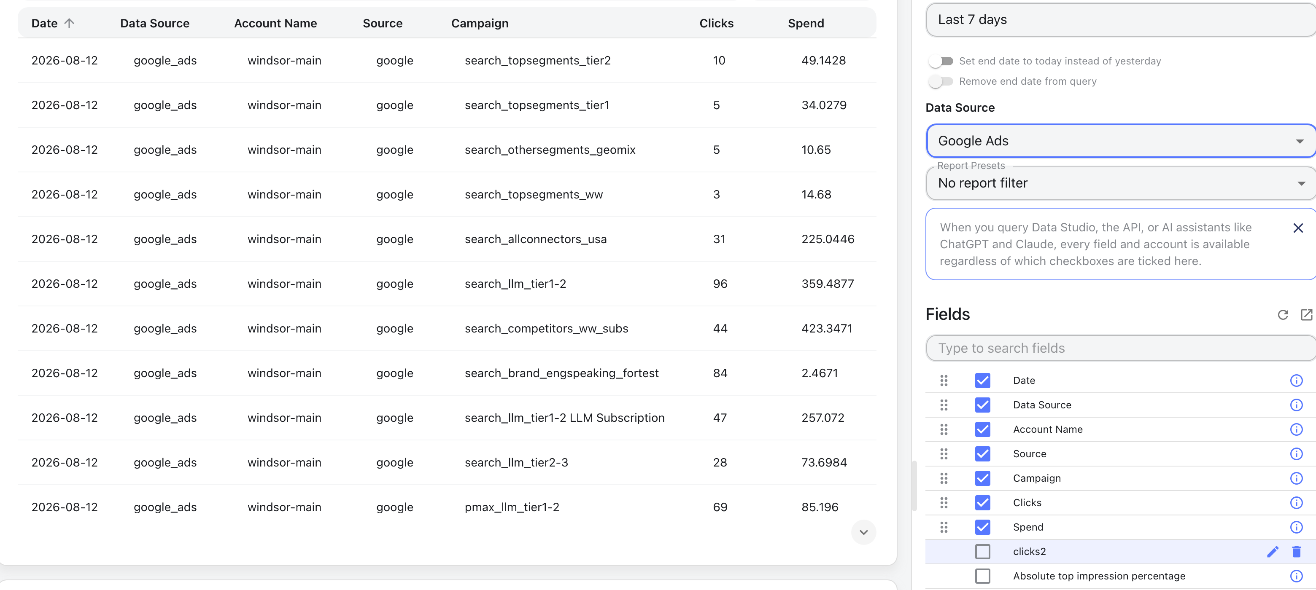
Task: Uncheck the Clicks field checkbox
Action: 982,503
